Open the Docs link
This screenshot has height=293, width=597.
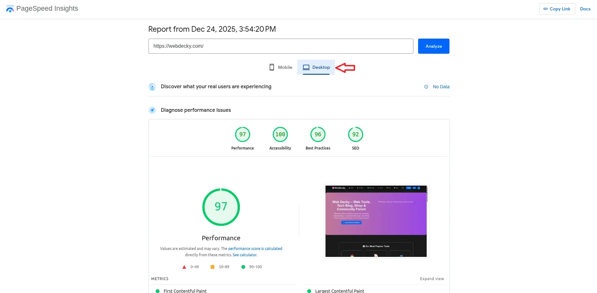point(585,9)
